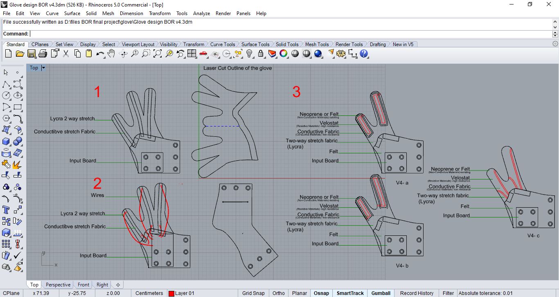Select the Text object tool
559x297 pixels.
click(6, 210)
